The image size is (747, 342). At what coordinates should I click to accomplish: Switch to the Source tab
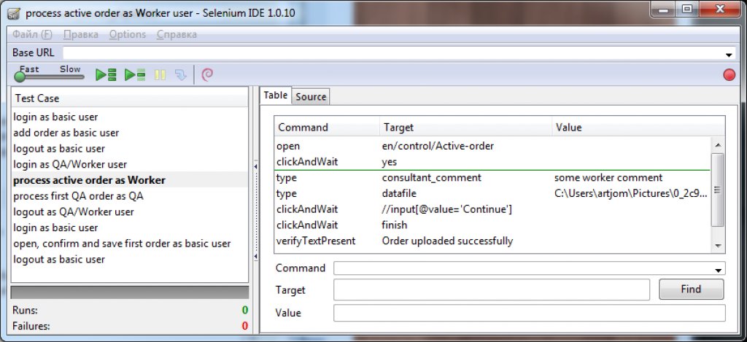coord(311,96)
